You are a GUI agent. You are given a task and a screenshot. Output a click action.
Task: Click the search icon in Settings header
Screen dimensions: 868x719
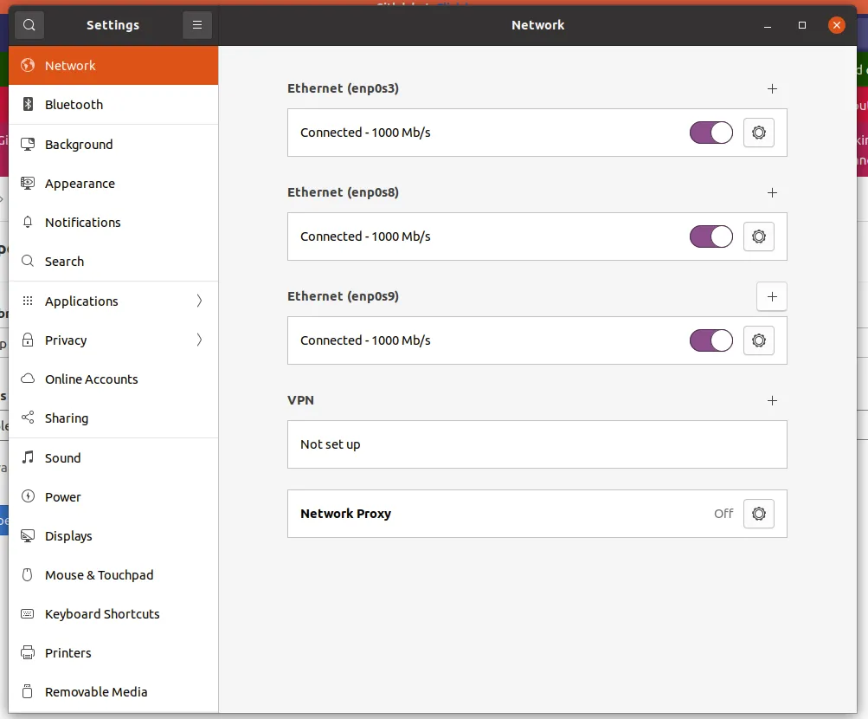[29, 25]
